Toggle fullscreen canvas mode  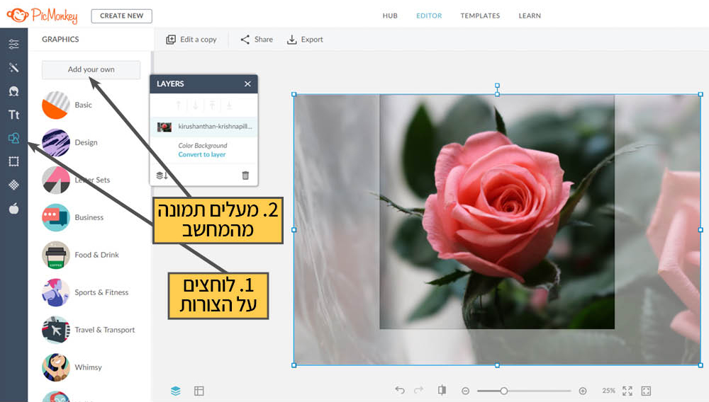click(627, 391)
